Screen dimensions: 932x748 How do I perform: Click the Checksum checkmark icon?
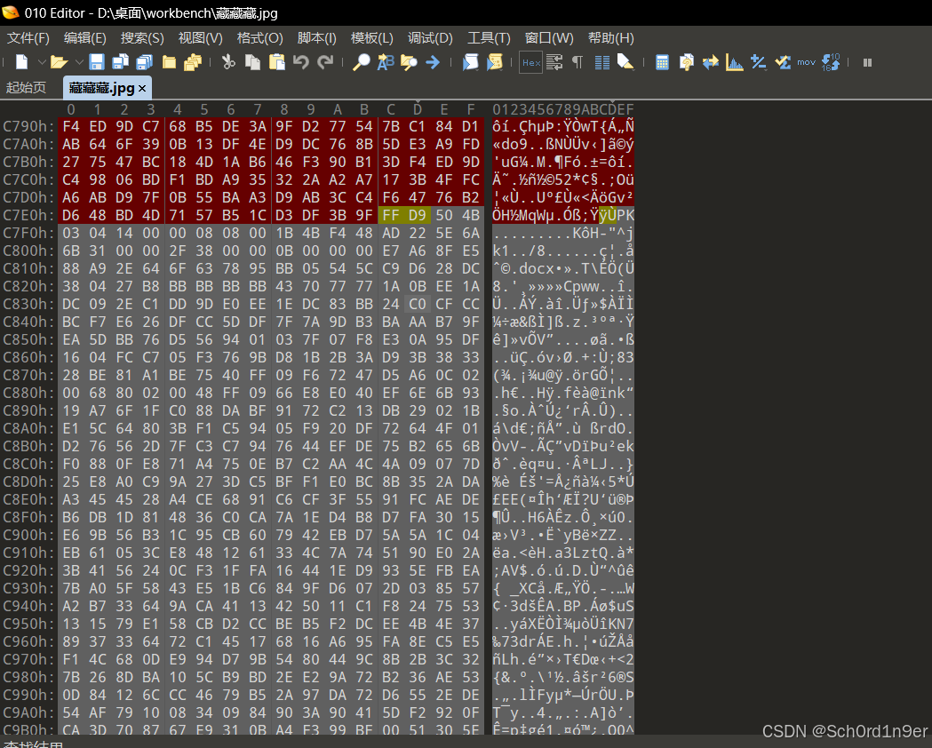(x=782, y=62)
